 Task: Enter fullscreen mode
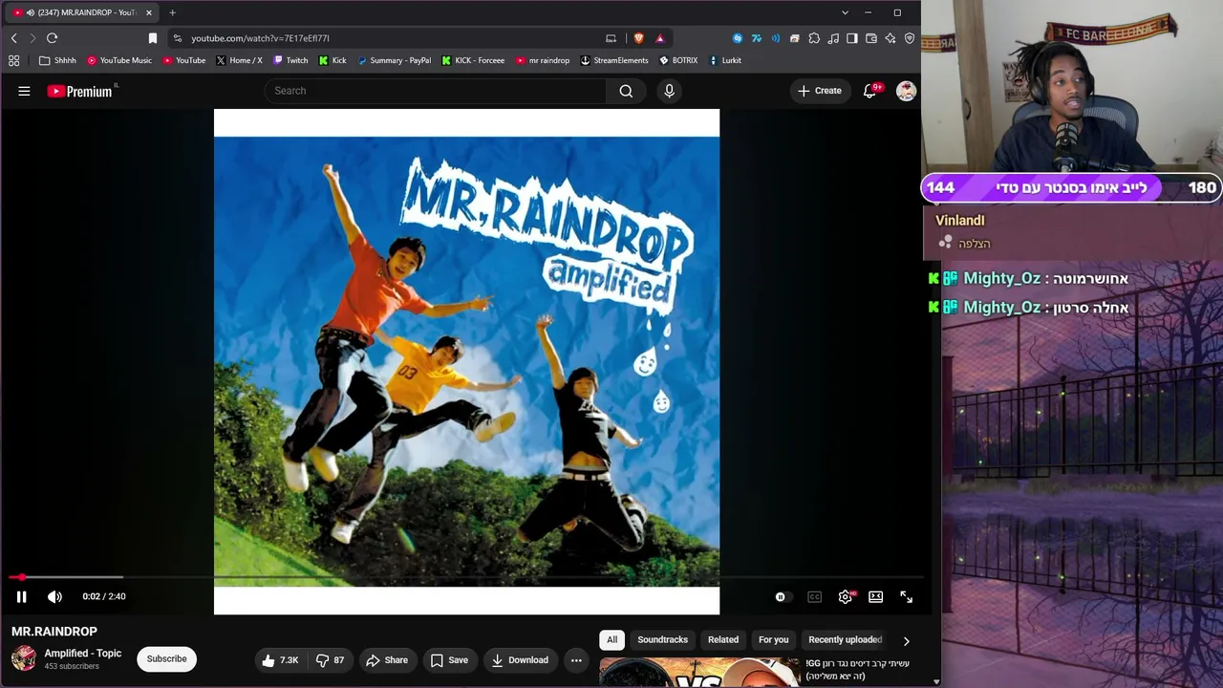(906, 596)
